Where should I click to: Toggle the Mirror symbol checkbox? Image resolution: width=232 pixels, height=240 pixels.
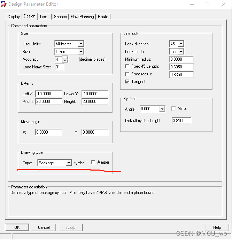(x=173, y=109)
